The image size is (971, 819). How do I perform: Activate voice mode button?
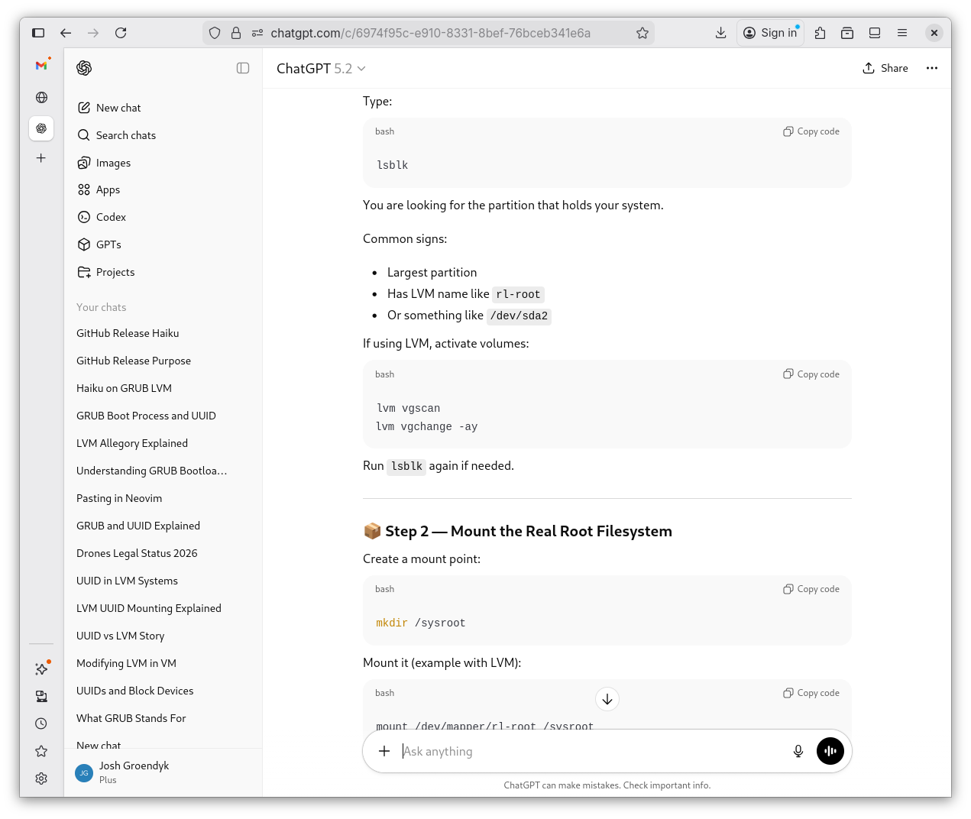pyautogui.click(x=830, y=752)
